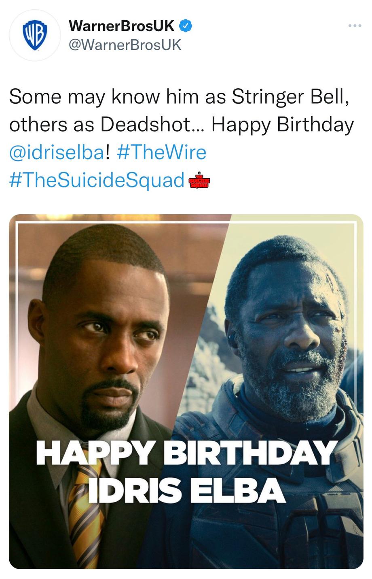Follow the #TheSuicideSquad hashtag link
This screenshot has width=372, height=579.
(x=97, y=180)
